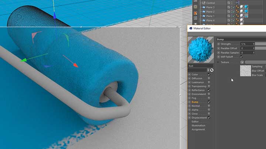Click the orange dots tag on Plane 4
266x149 pixels.
click(x=237, y=20)
